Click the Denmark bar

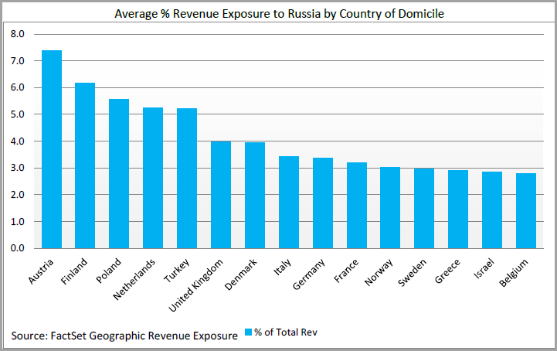pyautogui.click(x=255, y=196)
